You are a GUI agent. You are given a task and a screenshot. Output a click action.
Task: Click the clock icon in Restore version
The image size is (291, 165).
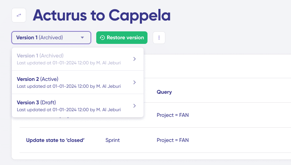103,38
